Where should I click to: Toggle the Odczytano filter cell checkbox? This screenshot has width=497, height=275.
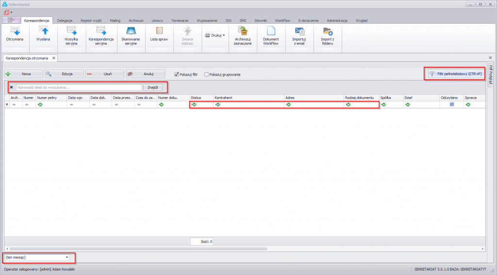451,104
